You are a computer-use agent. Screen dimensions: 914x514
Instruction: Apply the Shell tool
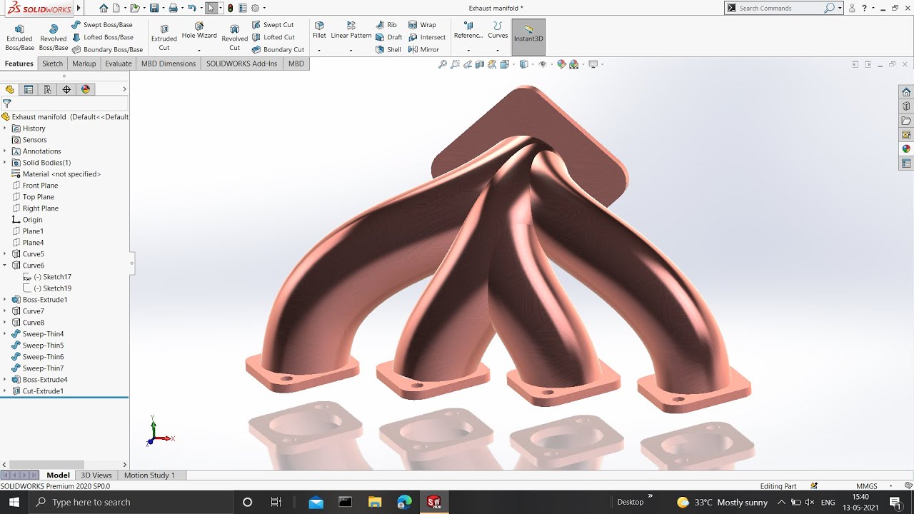(388, 50)
